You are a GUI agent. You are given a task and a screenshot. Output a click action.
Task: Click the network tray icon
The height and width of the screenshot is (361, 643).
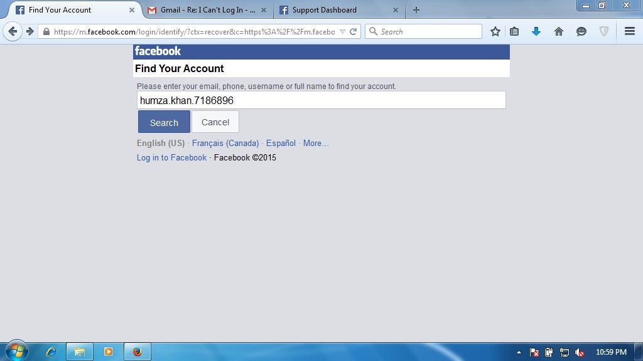[x=565, y=352]
